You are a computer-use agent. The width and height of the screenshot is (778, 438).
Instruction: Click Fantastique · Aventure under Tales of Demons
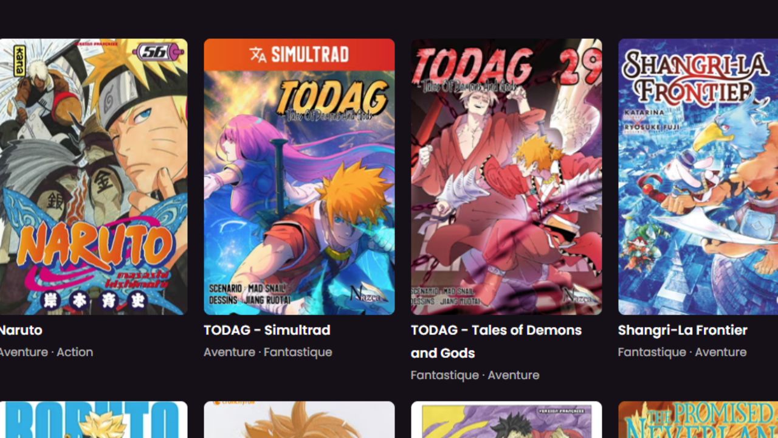click(x=475, y=375)
